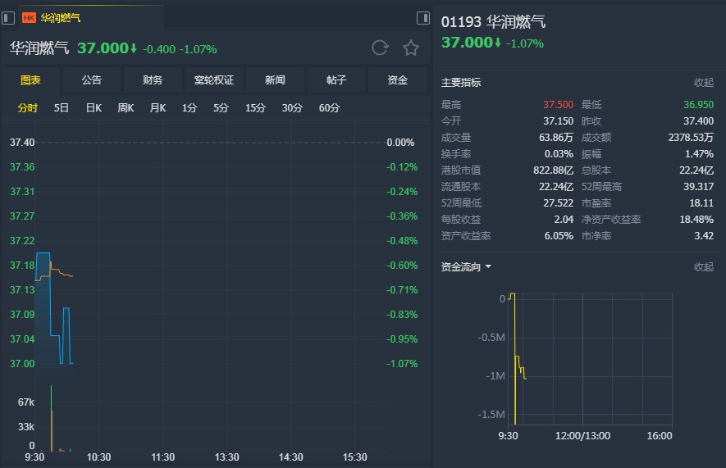Screen dimensions: 726x468
Task: Click the 今开 value 37.150
Action: tap(558, 120)
